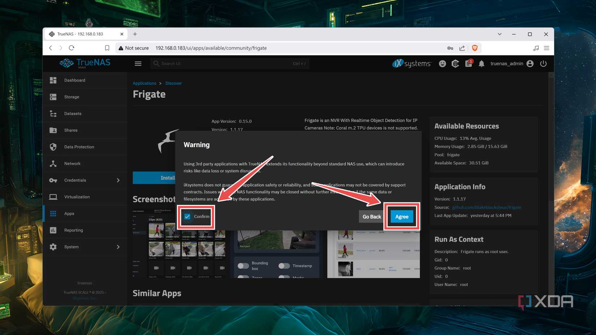Expand the System submenu chevron
Image resolution: width=596 pixels, height=335 pixels.
[x=118, y=247]
